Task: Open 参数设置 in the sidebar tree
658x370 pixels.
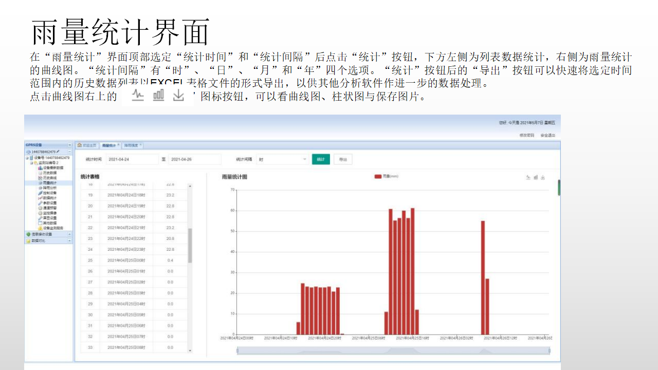Action: coord(50,203)
